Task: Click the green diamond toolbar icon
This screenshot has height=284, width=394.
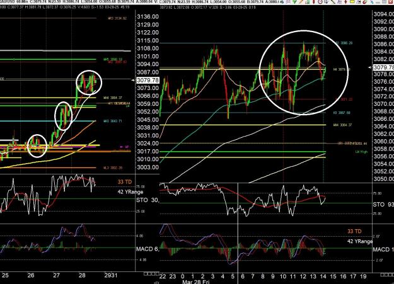Action: point(294,2)
